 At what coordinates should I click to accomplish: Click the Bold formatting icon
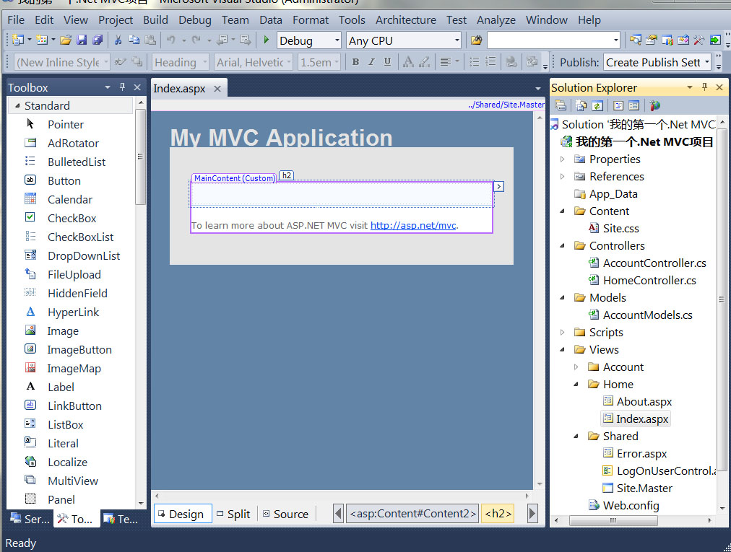tap(355, 62)
